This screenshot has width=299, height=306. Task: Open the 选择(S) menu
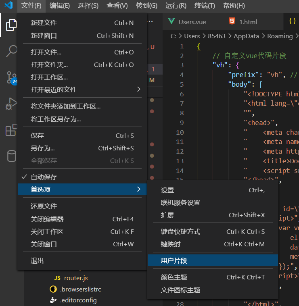88,6
